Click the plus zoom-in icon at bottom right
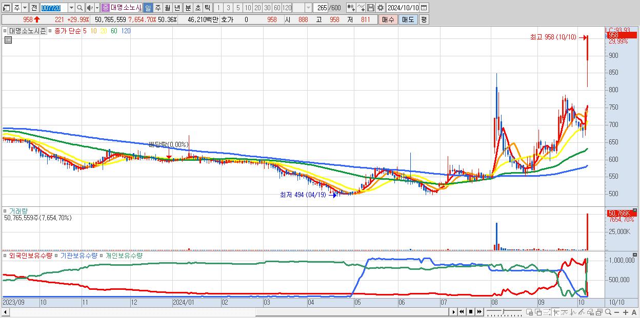 pos(625,312)
